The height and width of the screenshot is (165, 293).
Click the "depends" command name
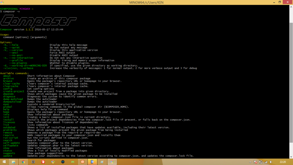pyautogui.click(x=8, y=94)
